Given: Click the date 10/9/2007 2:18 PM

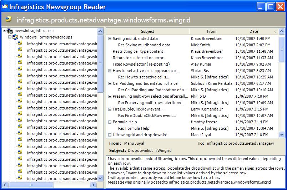Looking at the screenshot, I should click(x=252, y=135).
